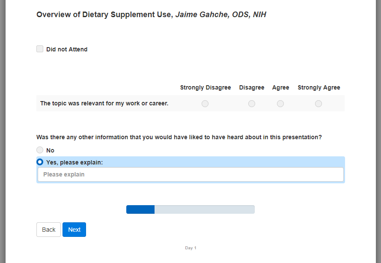The image size is (381, 263).
Task: Select the "No" radio button
Action: [40, 150]
